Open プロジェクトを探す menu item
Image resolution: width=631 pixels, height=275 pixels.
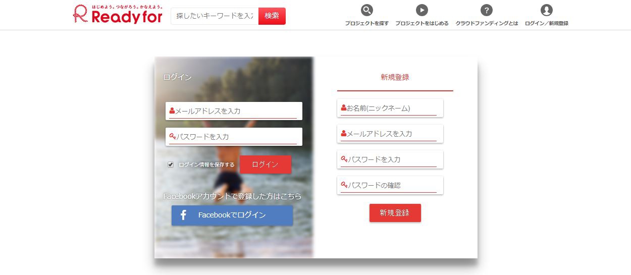click(367, 23)
